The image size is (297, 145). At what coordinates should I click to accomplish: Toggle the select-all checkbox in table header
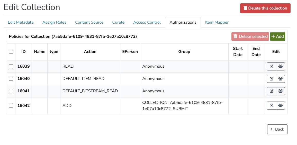click(x=11, y=52)
